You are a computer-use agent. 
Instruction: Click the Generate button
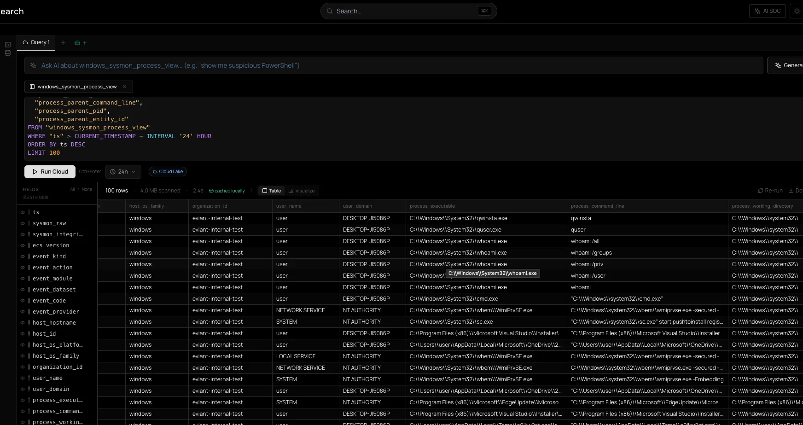786,65
